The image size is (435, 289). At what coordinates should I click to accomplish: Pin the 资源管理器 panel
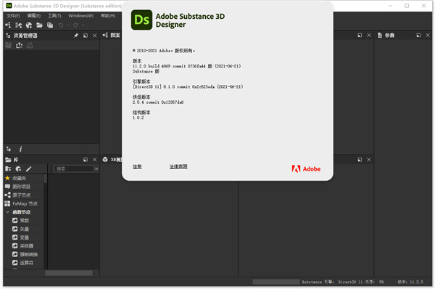[x=76, y=36]
